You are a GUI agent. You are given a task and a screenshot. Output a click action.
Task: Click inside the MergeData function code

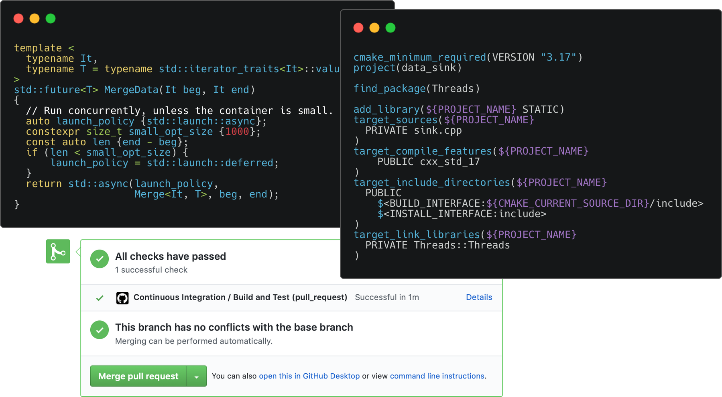click(161, 153)
